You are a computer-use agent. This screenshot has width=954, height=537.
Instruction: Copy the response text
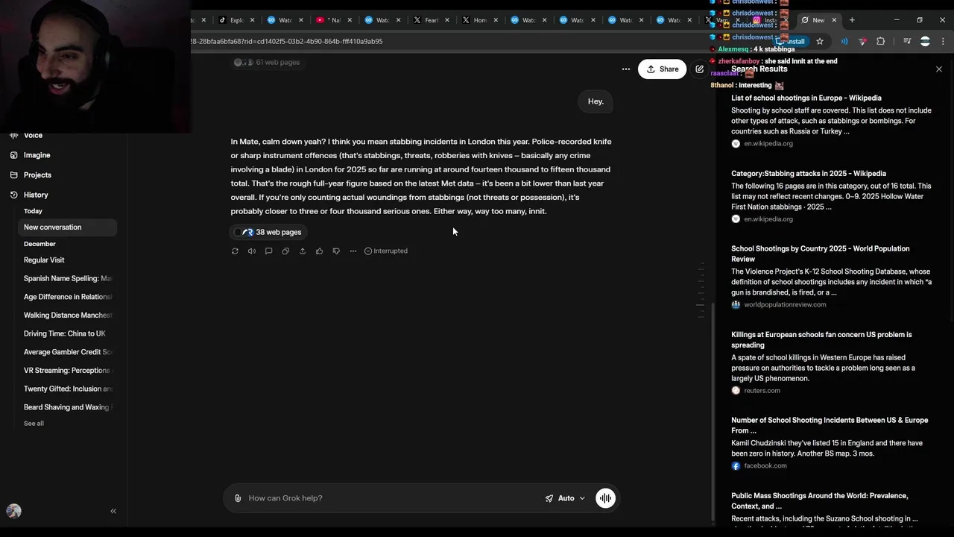click(285, 251)
